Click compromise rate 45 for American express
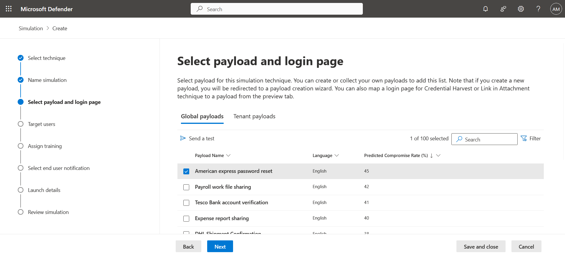This screenshot has width=565, height=258. tap(366, 171)
